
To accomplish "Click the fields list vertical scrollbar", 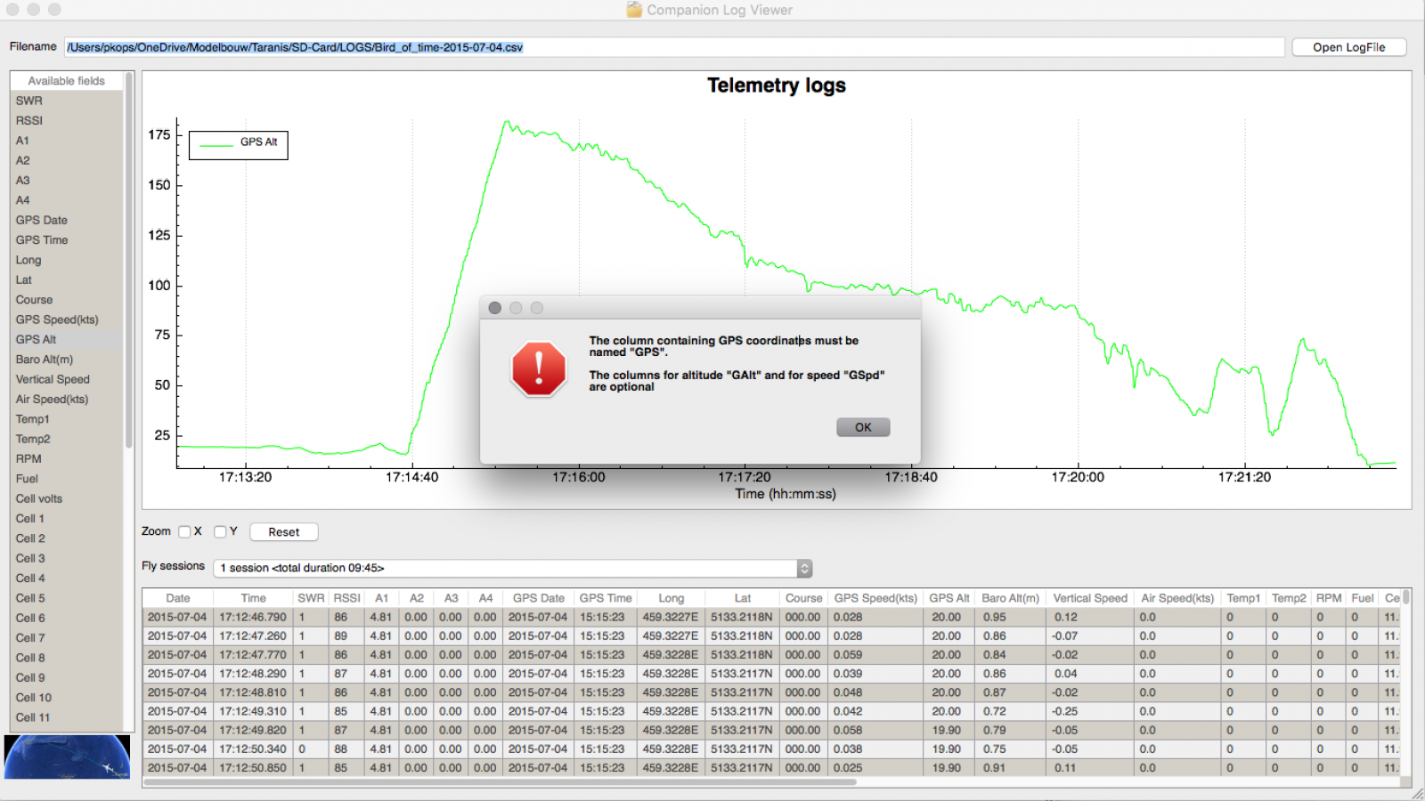I will (x=129, y=261).
